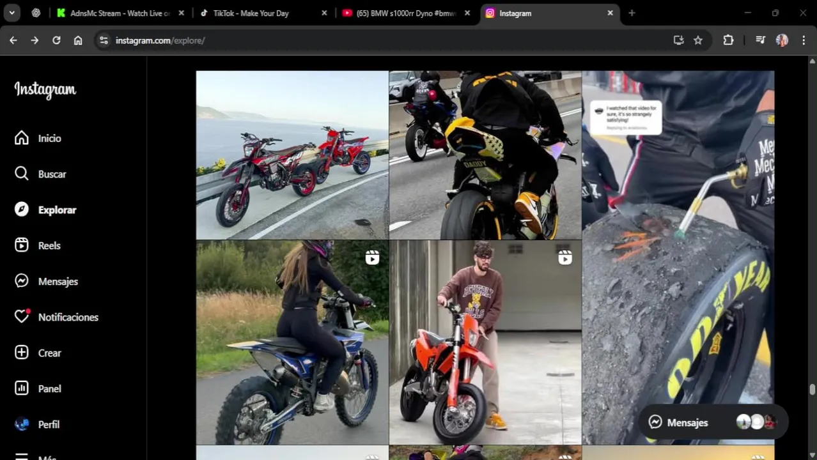The width and height of the screenshot is (817, 460).
Task: Reload the Instagram page
Action: [x=56, y=40]
